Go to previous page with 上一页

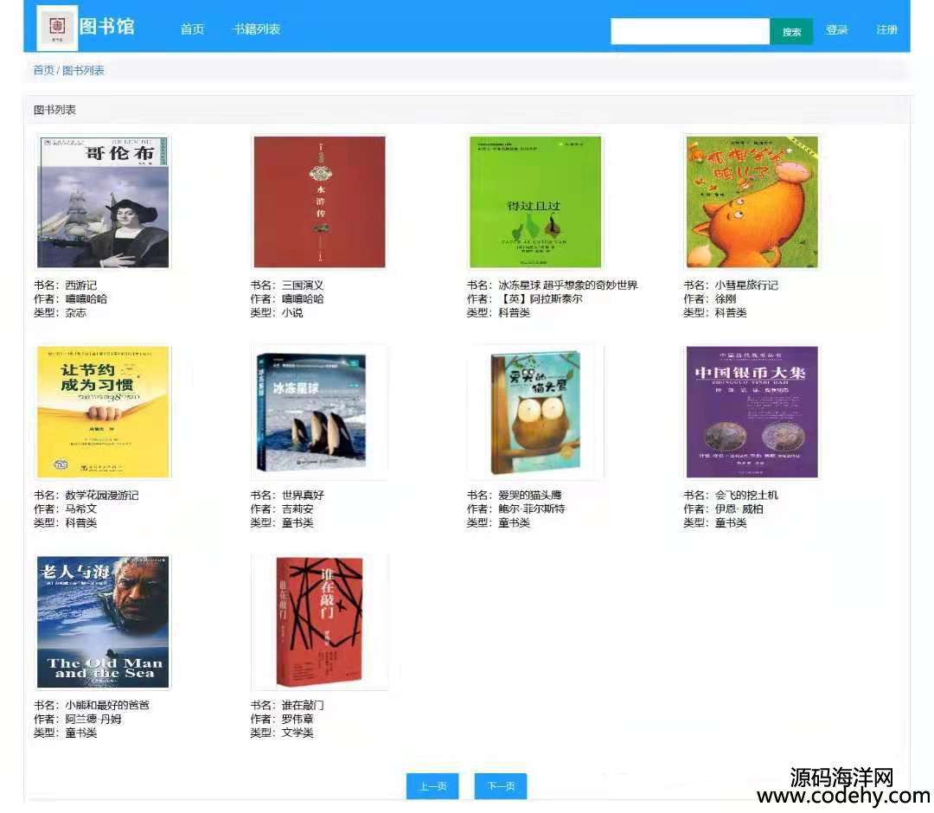432,786
